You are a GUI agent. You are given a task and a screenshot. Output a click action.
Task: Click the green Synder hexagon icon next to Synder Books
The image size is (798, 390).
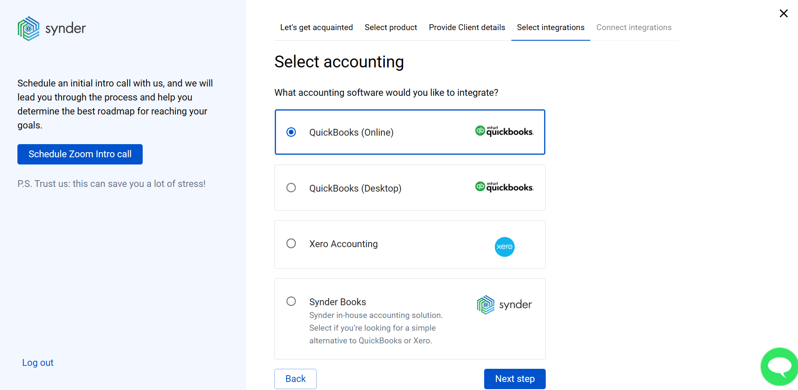485,304
